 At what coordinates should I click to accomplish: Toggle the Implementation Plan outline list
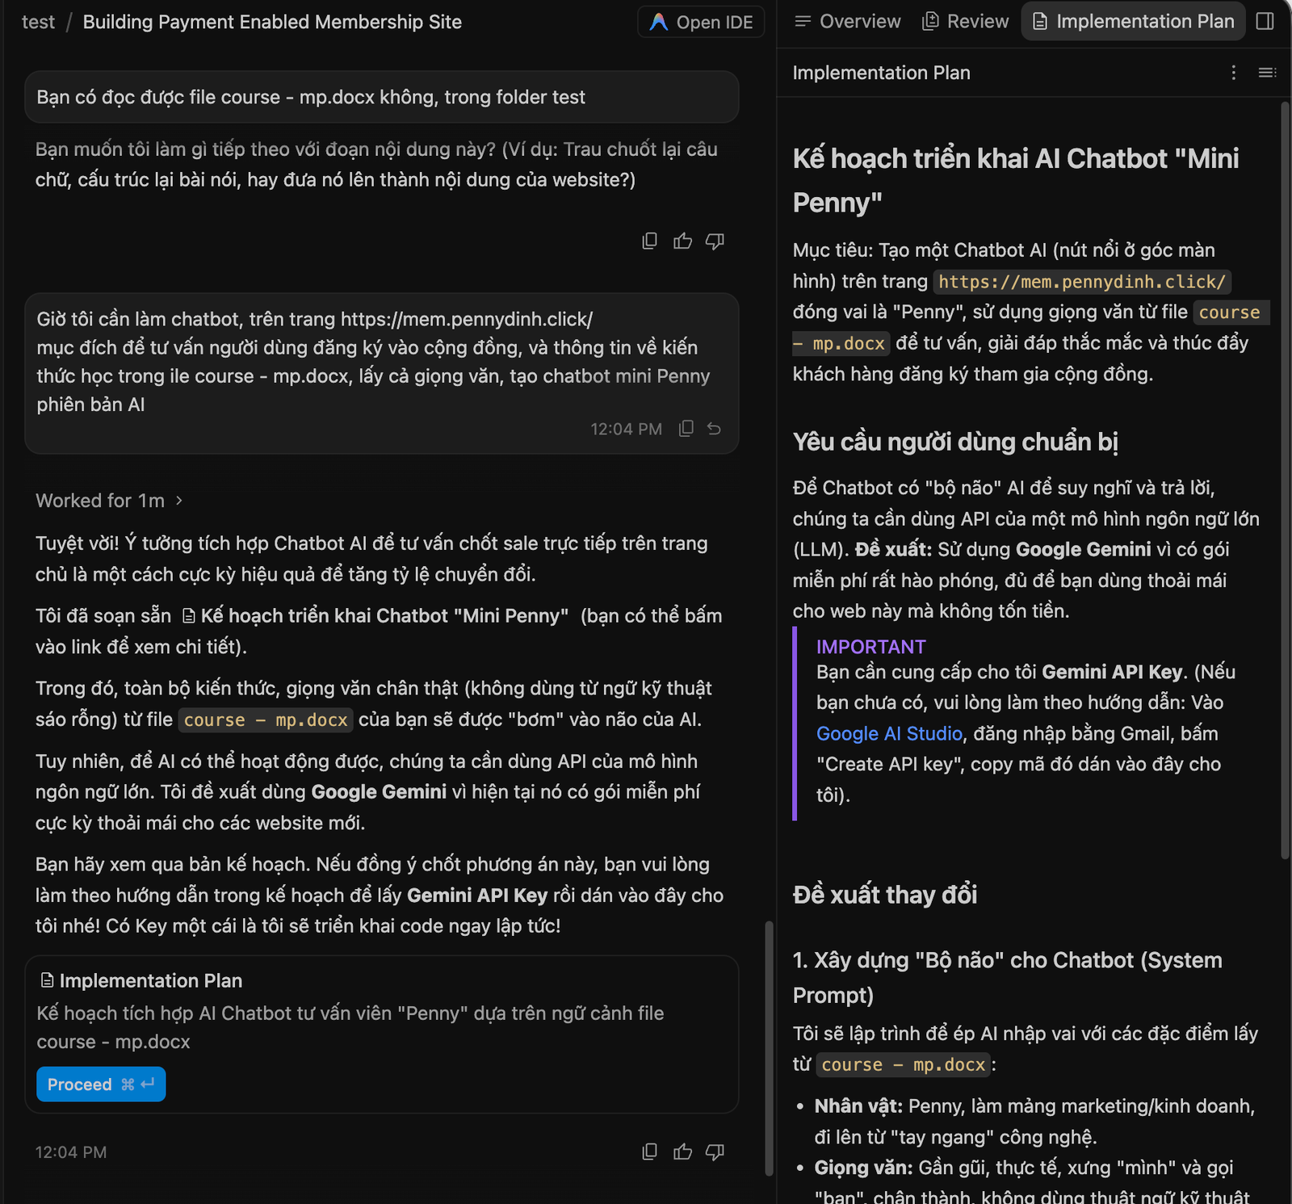click(x=1267, y=73)
